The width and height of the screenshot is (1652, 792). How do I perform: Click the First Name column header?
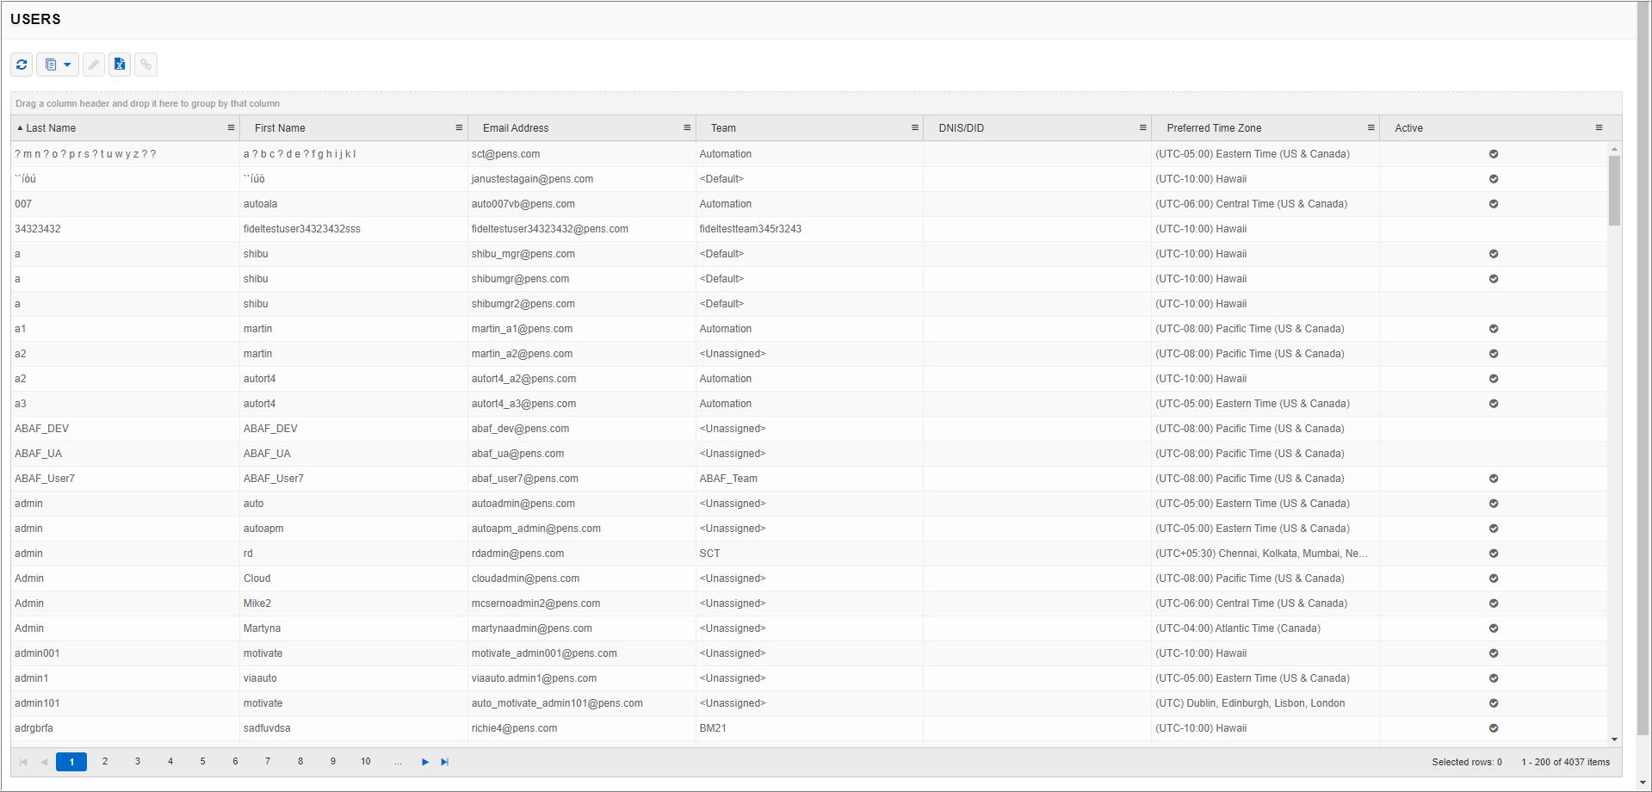[x=278, y=127]
